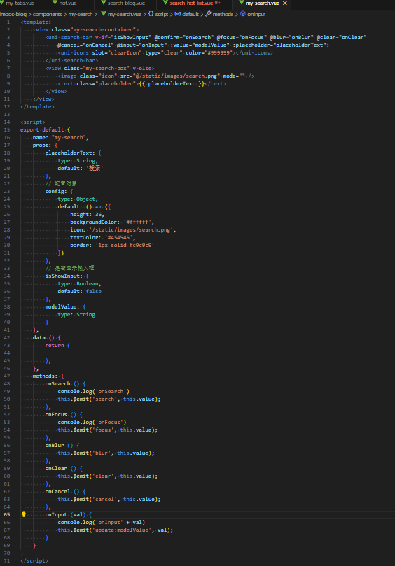This screenshot has height=566, width=395.
Task: Open the onInput breadcrumb
Action: [256, 14]
